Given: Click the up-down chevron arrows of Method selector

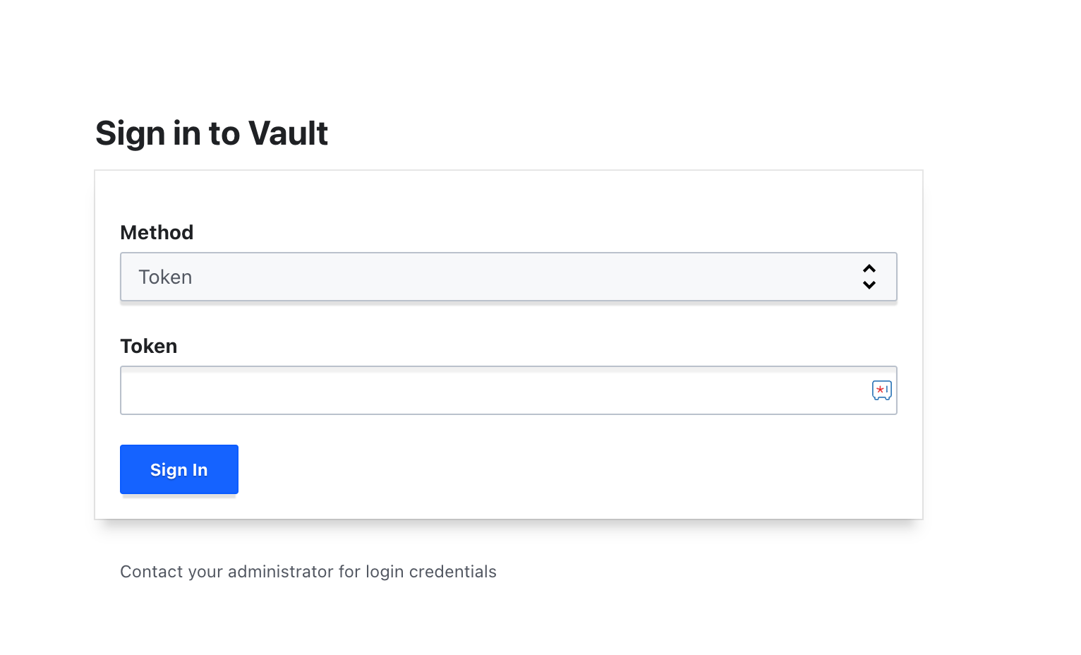Looking at the screenshot, I should click(869, 277).
